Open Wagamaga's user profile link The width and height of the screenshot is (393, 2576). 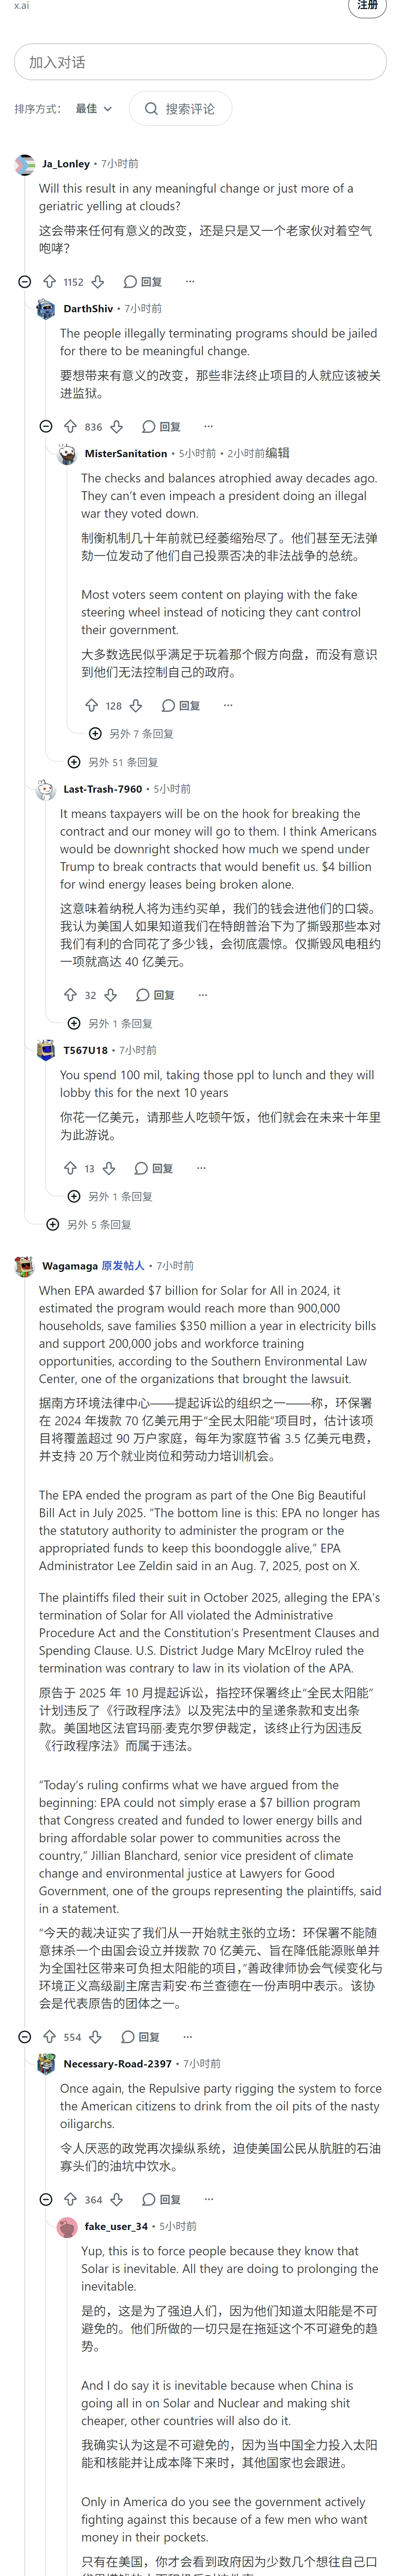coord(70,1266)
